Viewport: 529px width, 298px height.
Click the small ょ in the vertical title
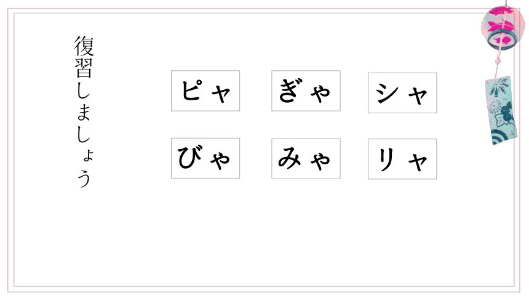(x=88, y=155)
